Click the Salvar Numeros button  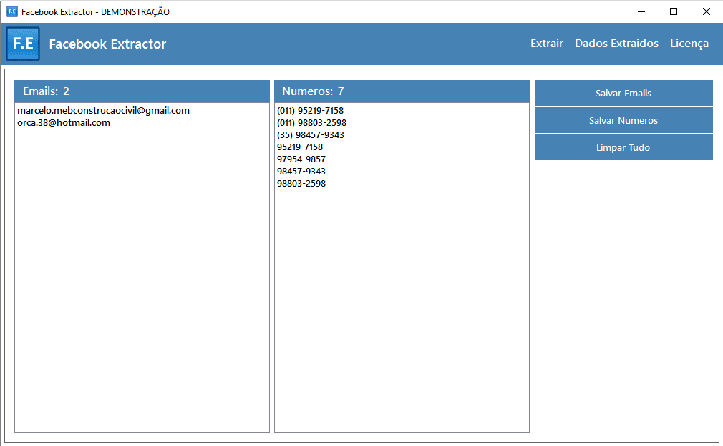[624, 120]
